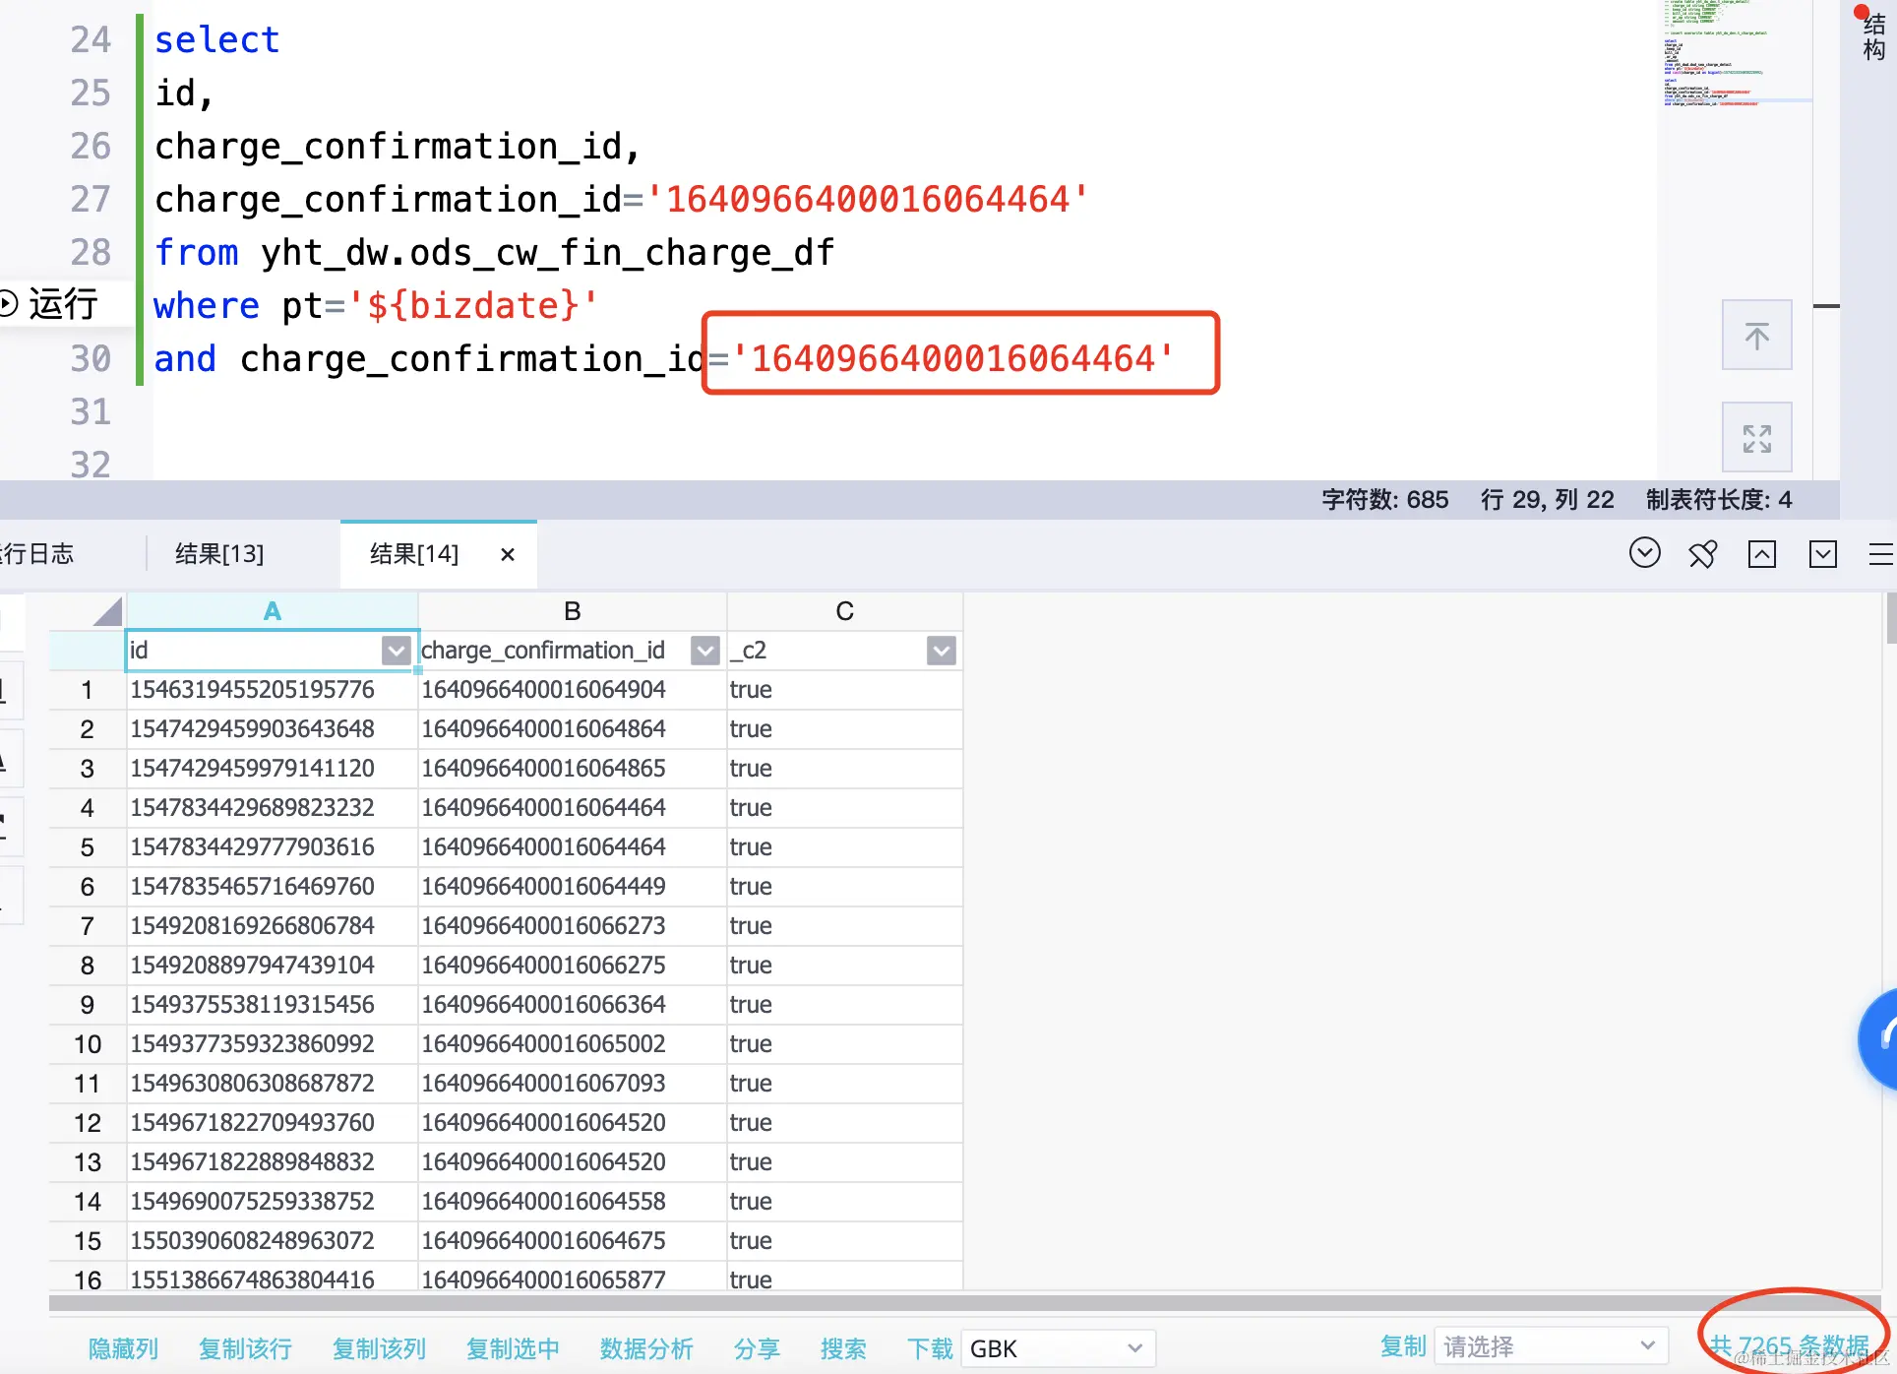The width and height of the screenshot is (1897, 1374).
Task: Click the 隐藏列 link
Action: 123,1348
